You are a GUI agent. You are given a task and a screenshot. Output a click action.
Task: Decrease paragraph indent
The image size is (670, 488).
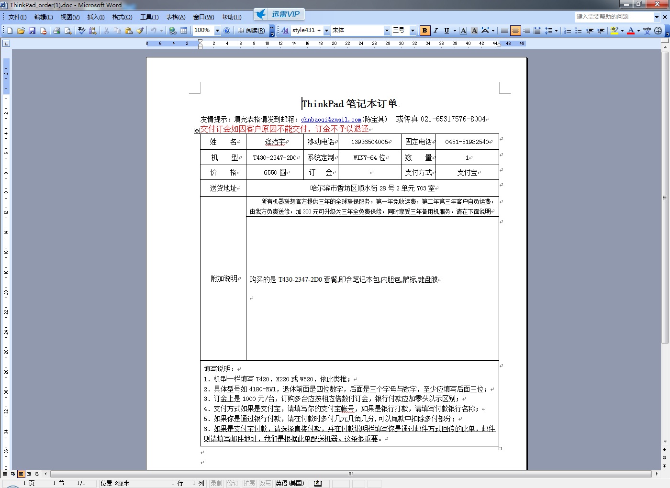click(590, 31)
